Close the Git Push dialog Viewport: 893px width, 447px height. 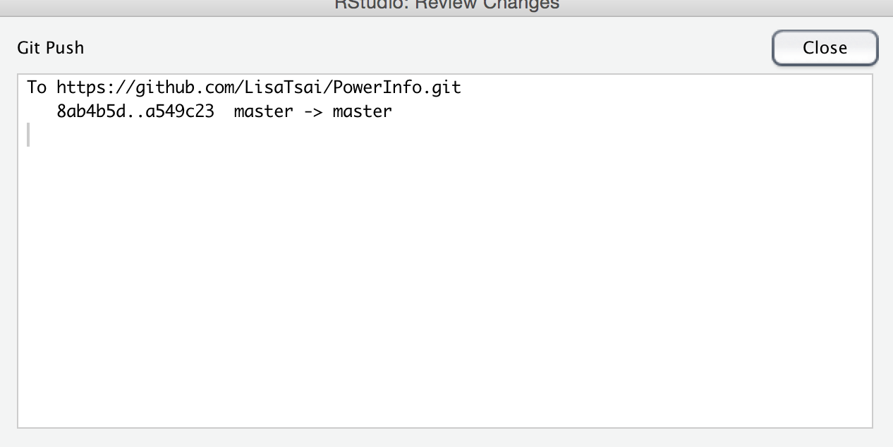click(x=825, y=48)
